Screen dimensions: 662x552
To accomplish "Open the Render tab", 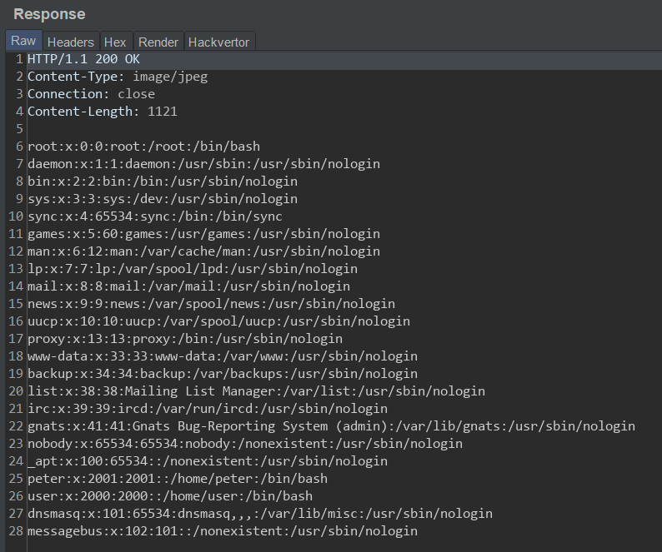I will (x=158, y=42).
